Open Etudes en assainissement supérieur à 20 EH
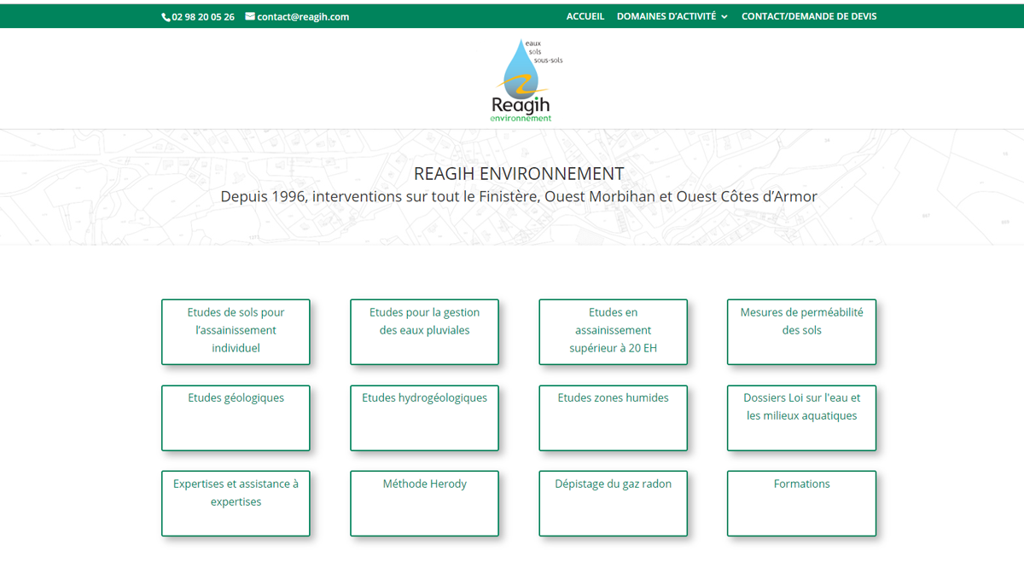This screenshot has height=580, width=1024. tap(613, 332)
